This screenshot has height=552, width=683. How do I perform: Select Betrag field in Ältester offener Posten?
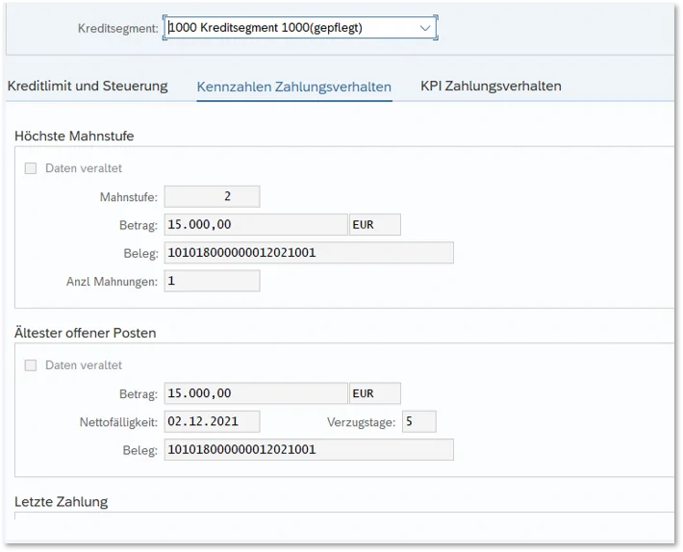255,393
